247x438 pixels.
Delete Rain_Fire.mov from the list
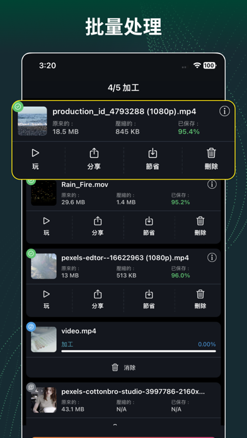[200, 227]
